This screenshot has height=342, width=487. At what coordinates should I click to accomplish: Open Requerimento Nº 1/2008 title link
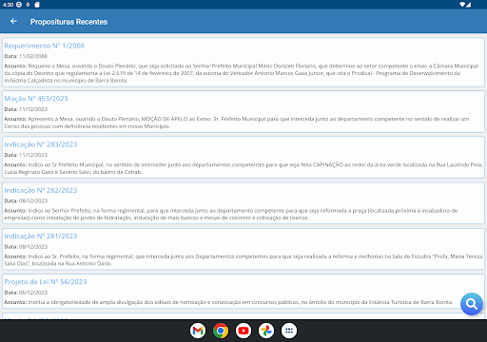click(x=45, y=46)
